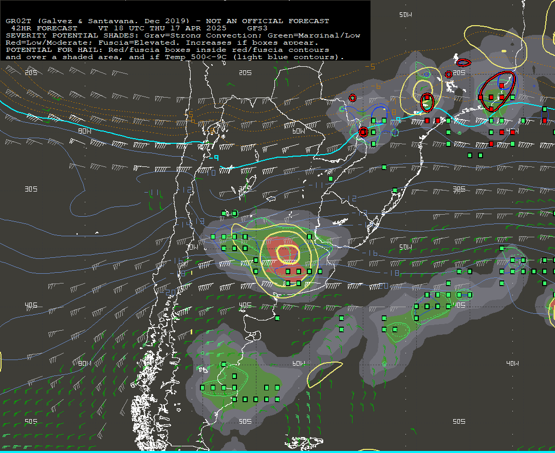Click the red severity shading over central Argentina
Viewport: 555px width, 453px height.
(x=287, y=260)
